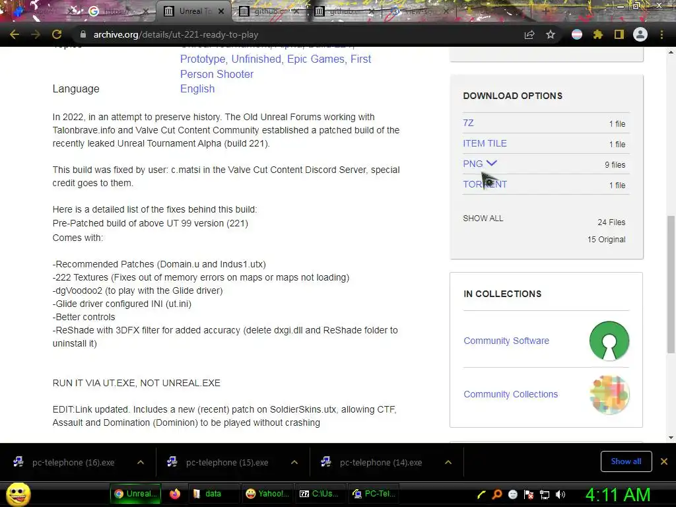Click the page vertical scrollbar thumb
Image resolution: width=676 pixels, height=507 pixels.
(x=671, y=285)
